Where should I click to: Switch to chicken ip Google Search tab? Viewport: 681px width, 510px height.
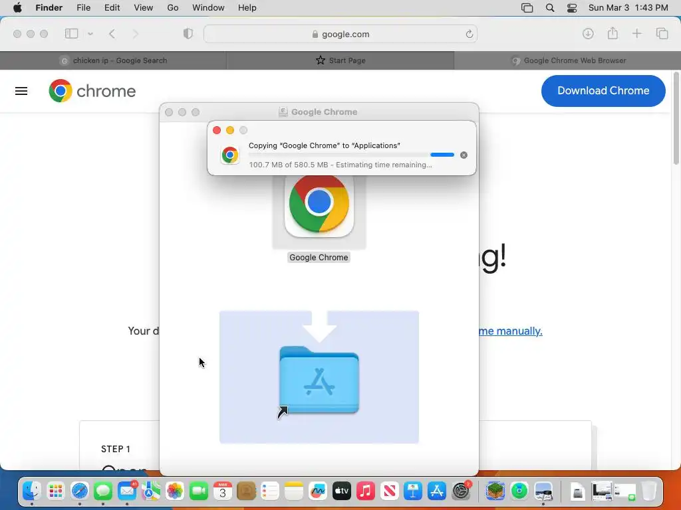(113, 60)
